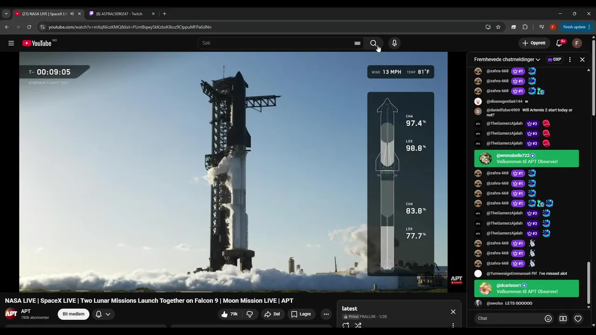The image size is (596, 335).
Task: Toggle playlist shuffle icon
Action: click(358, 326)
